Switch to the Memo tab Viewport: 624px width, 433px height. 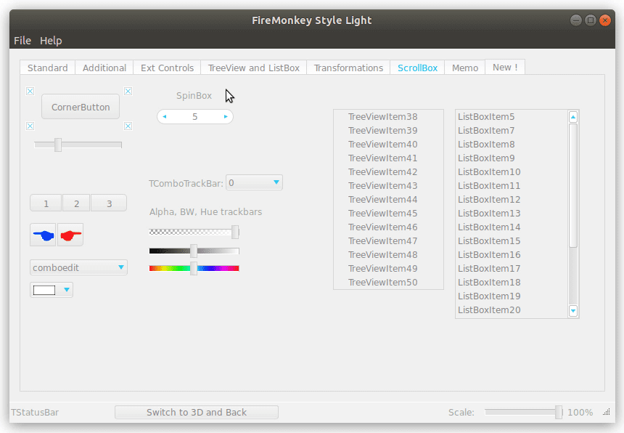465,68
